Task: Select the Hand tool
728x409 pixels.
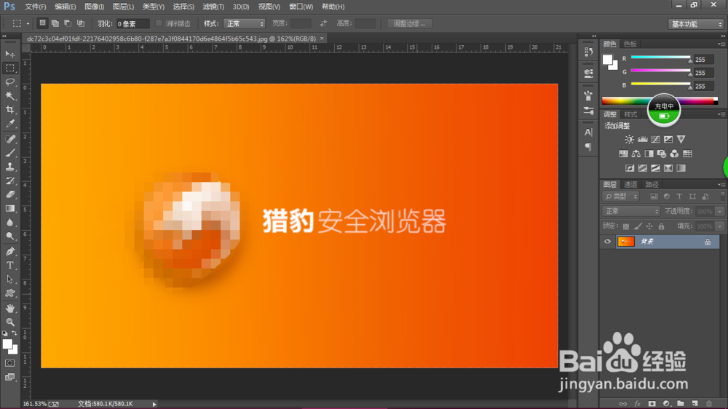Action: click(9, 308)
